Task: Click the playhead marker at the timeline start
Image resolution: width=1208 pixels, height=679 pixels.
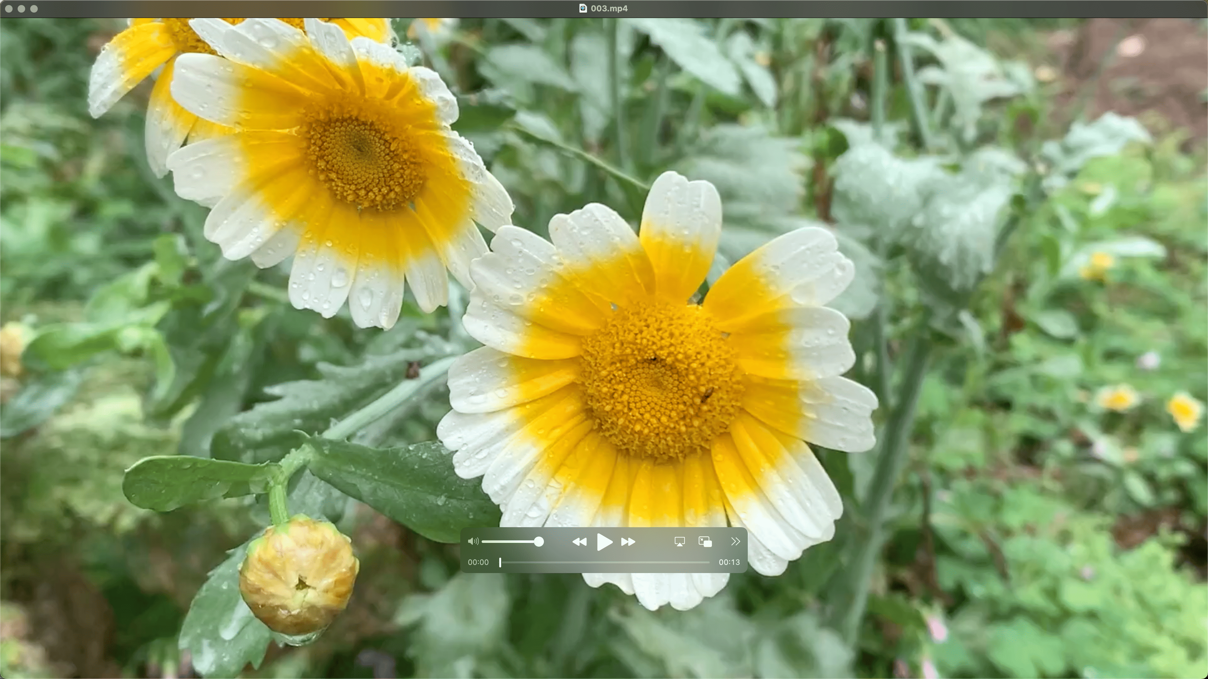Action: (x=501, y=562)
